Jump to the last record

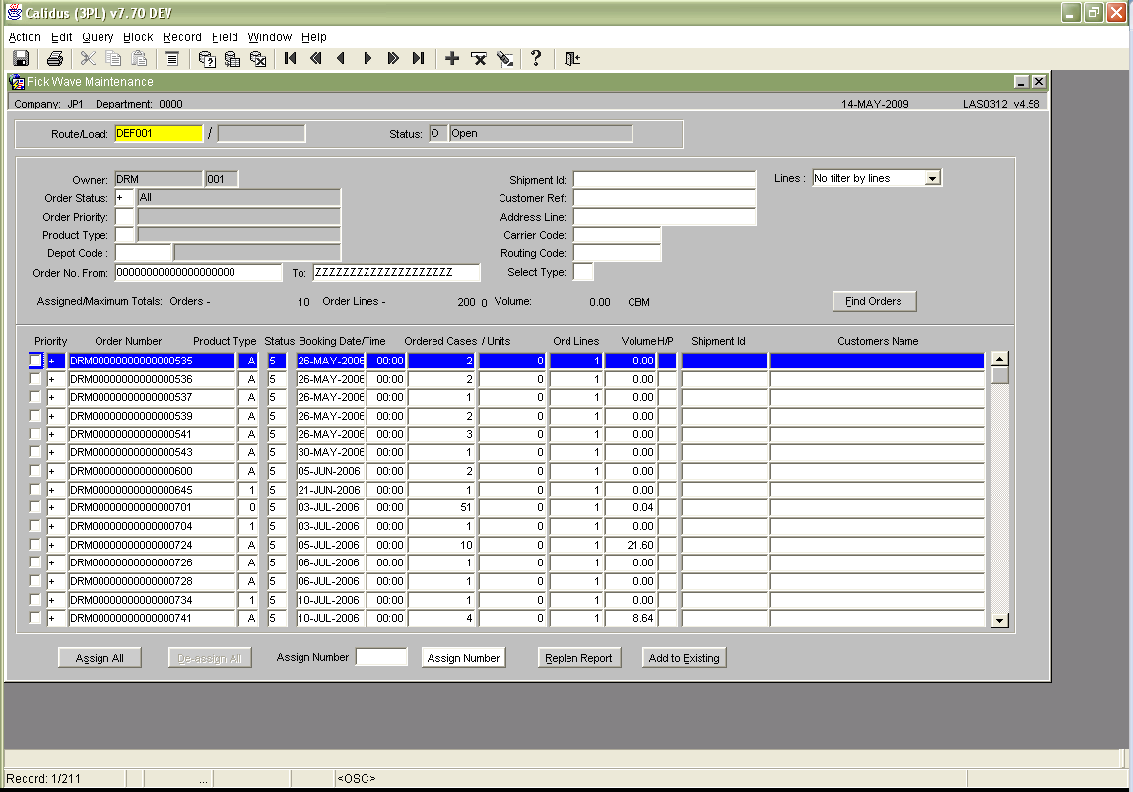click(419, 58)
